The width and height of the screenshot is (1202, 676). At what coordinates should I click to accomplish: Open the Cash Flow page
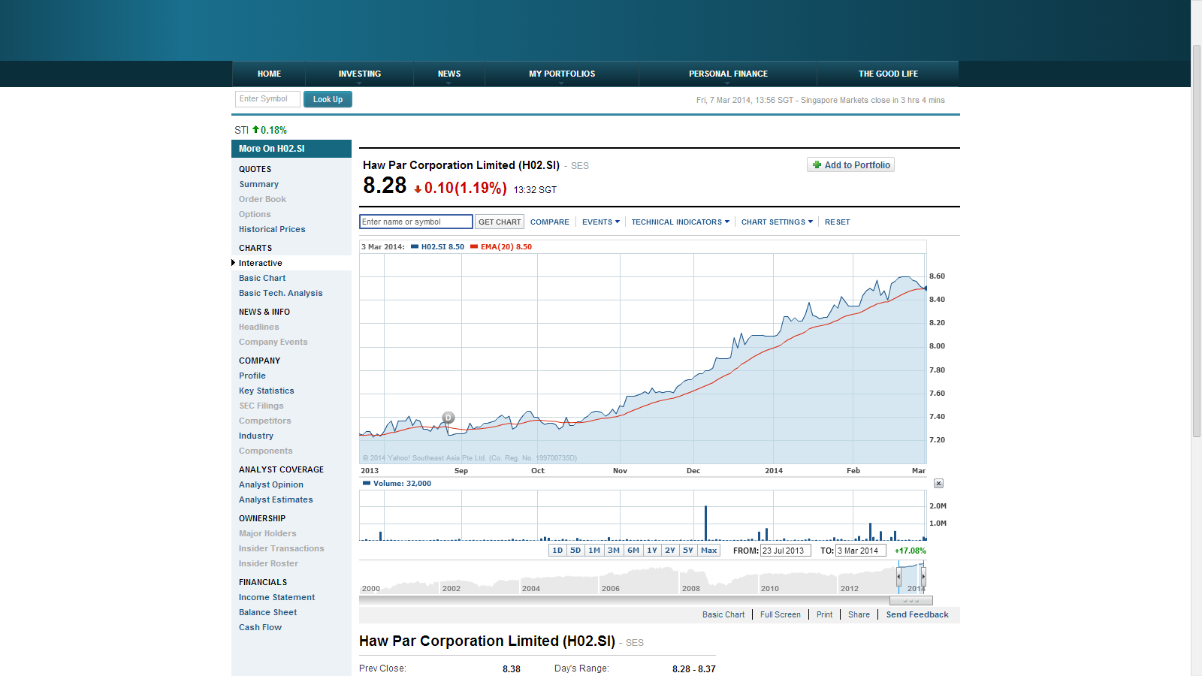[261, 627]
